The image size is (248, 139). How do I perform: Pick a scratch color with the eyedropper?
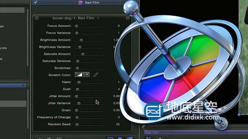point(96,75)
